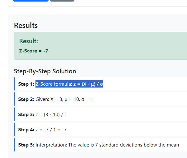This screenshot has width=187, height=158.
Task: Click the 'Step 5:' label
Action: coord(26,145)
